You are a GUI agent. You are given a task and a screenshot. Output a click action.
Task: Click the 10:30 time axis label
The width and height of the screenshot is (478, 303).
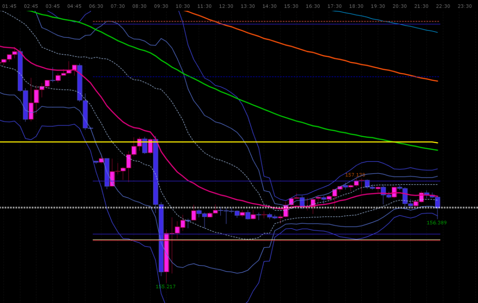coord(183,6)
